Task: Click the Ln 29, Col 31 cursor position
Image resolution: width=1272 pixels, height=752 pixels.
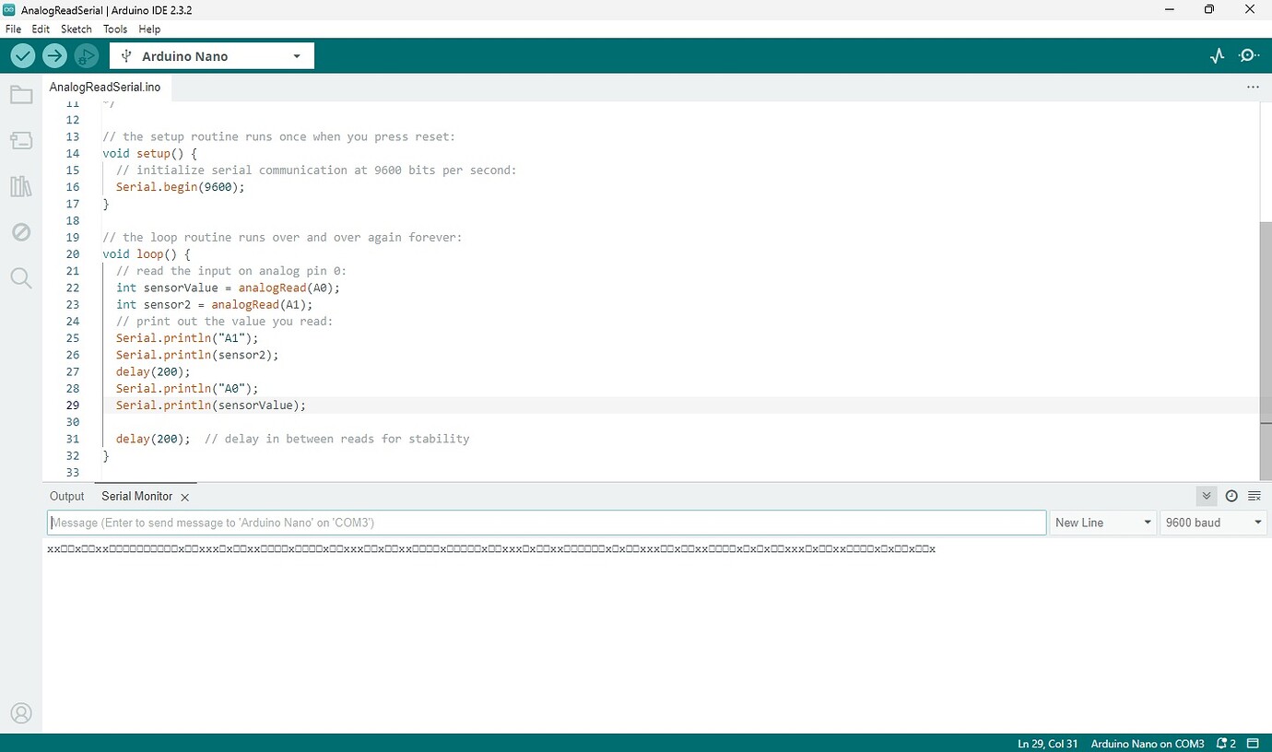Action: [1047, 744]
